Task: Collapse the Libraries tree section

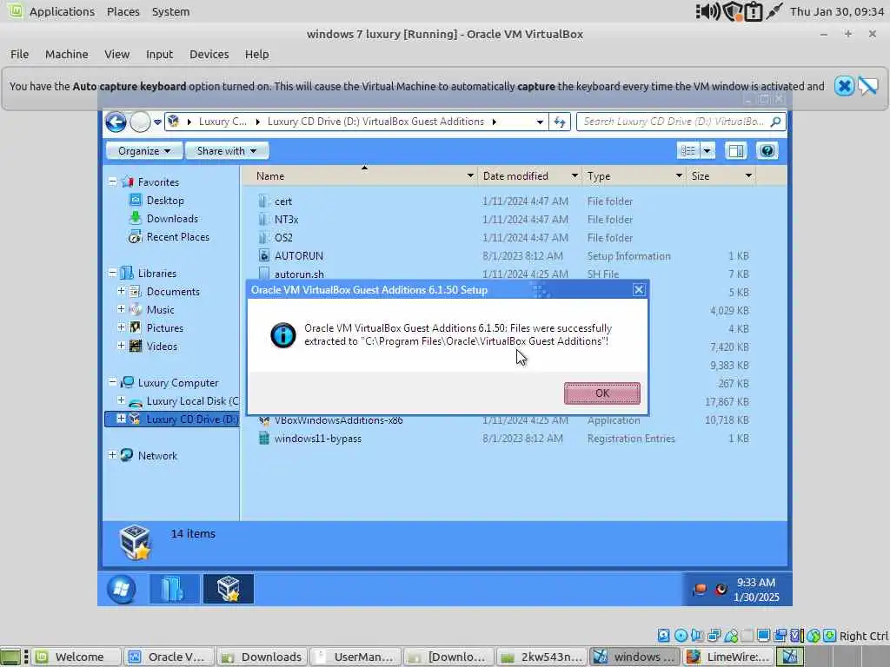Action: (x=112, y=273)
